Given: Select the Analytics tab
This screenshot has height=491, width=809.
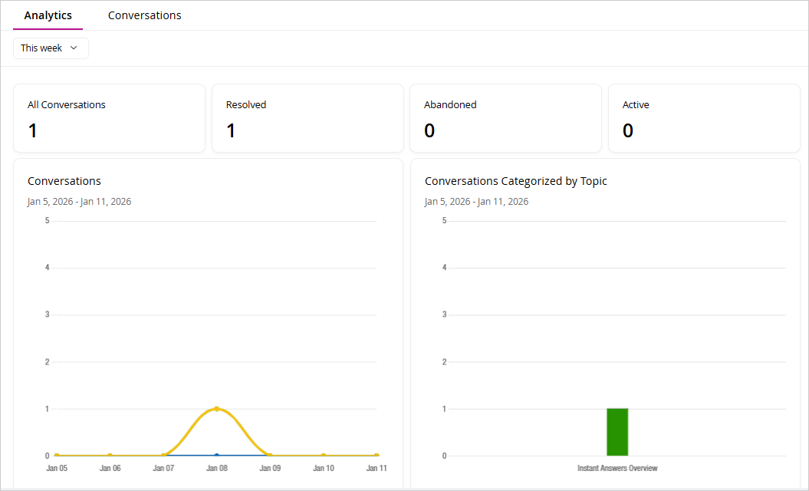Looking at the screenshot, I should 48,15.
